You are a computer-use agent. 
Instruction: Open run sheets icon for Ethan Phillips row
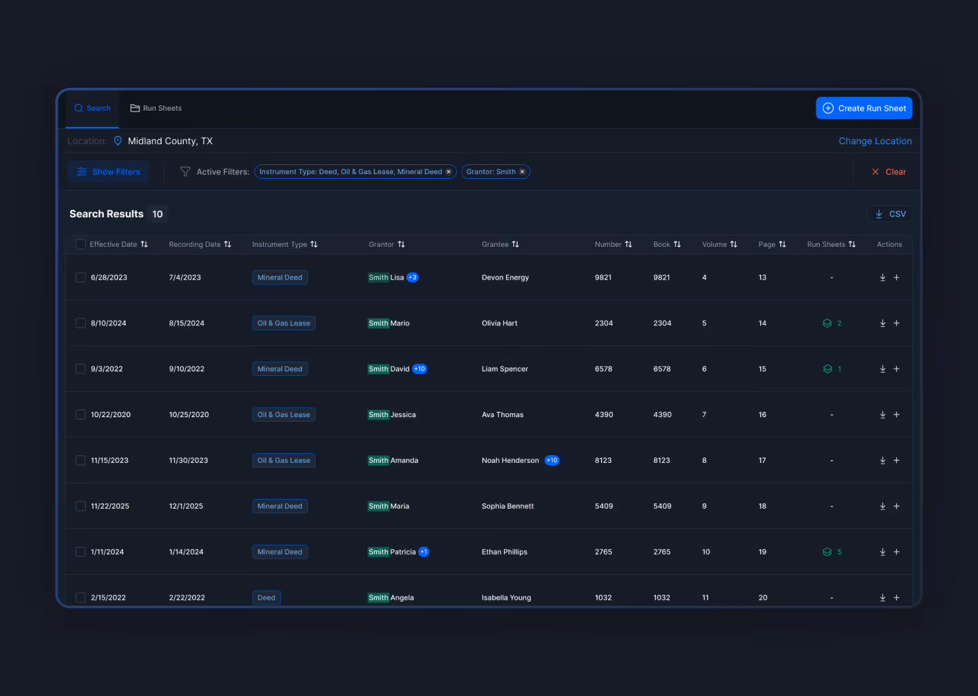coord(827,553)
